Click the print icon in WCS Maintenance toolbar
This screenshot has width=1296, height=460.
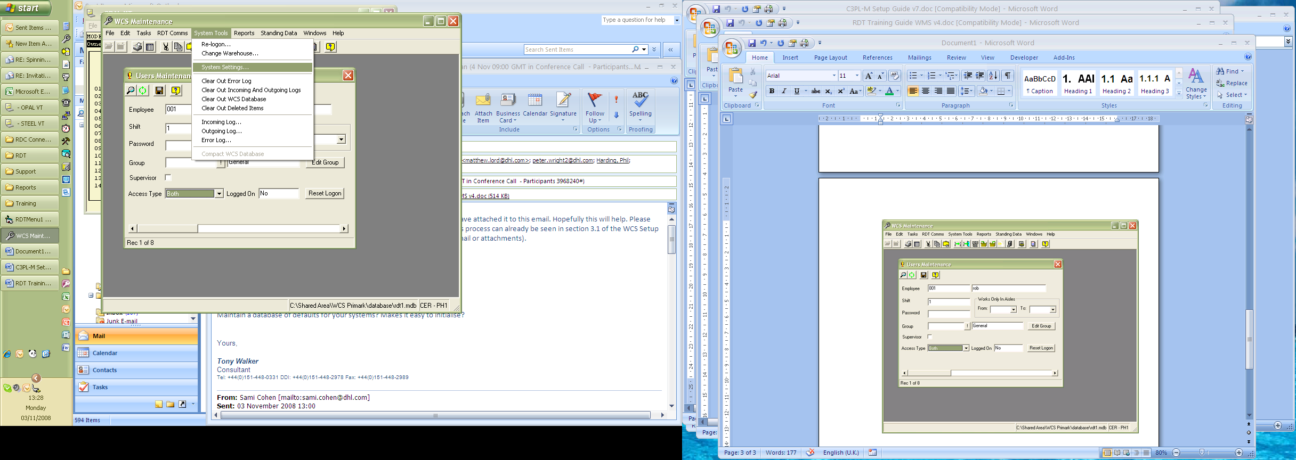point(137,47)
